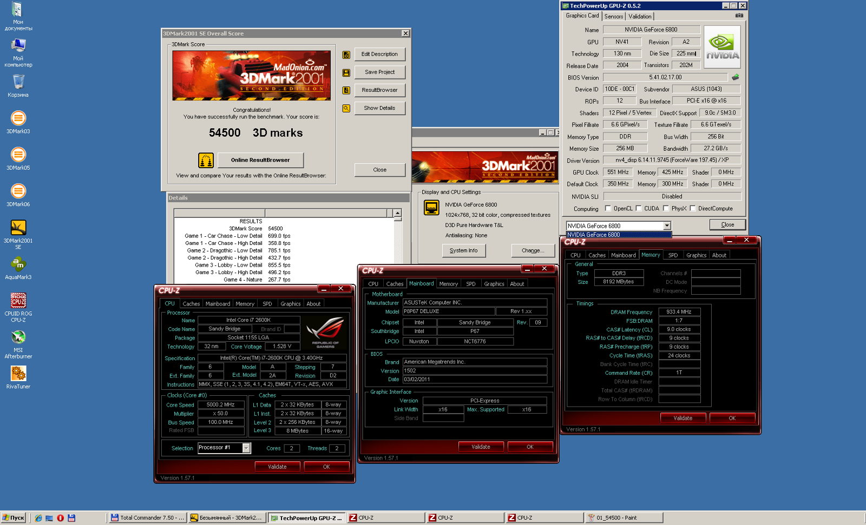Viewport: 866px width, 525px height.
Task: Open SPD tab in CPU-Z memory window
Action: click(673, 255)
